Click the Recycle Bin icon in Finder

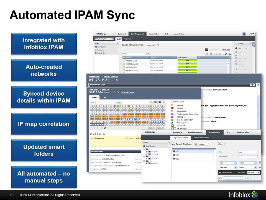[96, 53]
